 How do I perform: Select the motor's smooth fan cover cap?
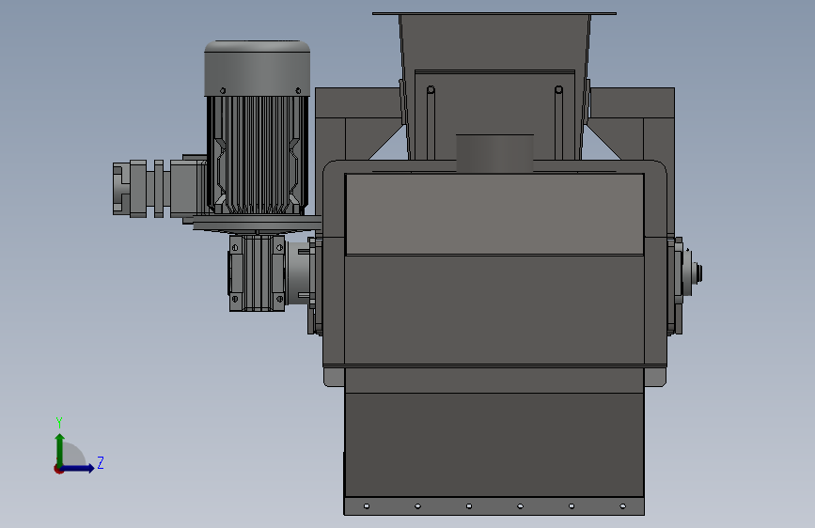pyautogui.click(x=258, y=68)
